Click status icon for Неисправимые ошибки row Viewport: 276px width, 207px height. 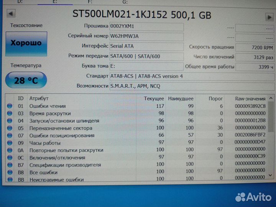tap(10, 179)
